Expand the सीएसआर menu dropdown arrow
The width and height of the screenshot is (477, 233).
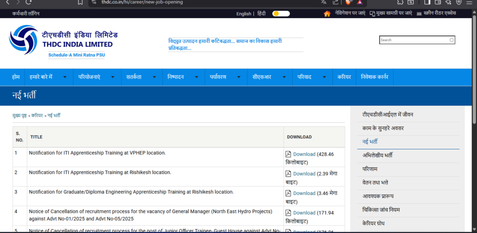tap(283, 77)
